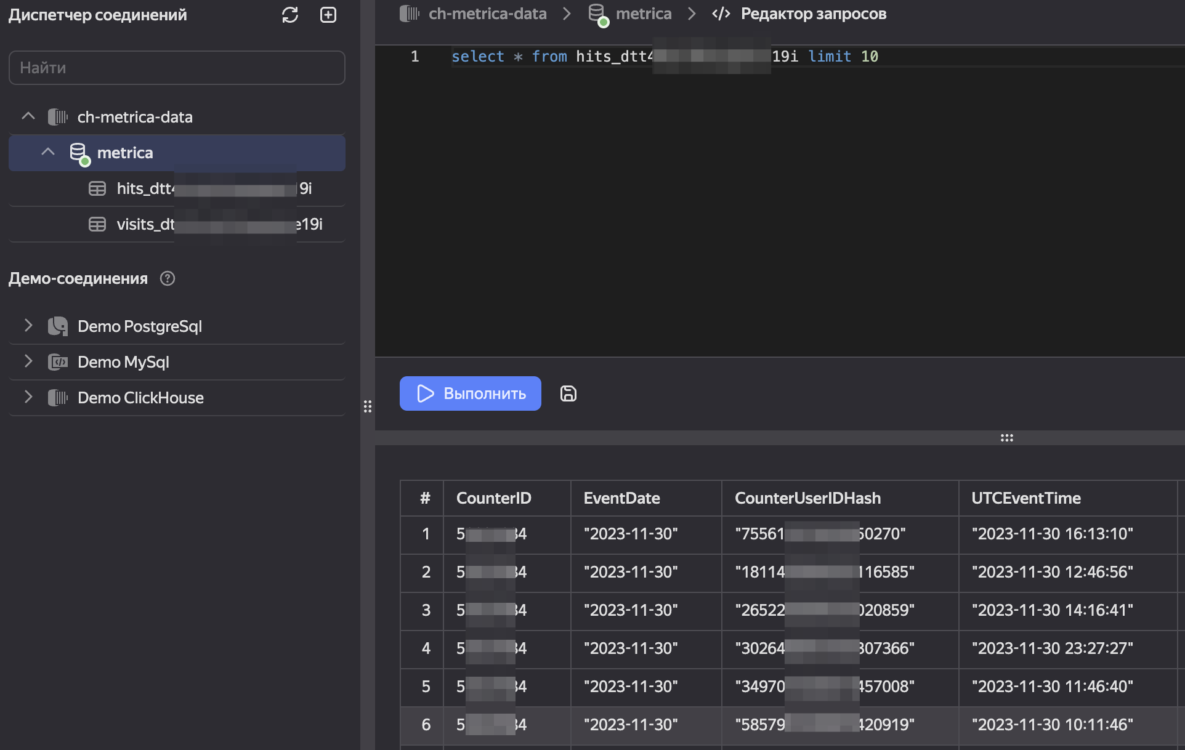Screen dimensions: 1185x750
Task: Focus the Найти search field
Action: (177, 68)
